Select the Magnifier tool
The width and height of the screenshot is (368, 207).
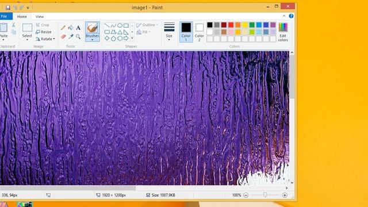point(78,37)
